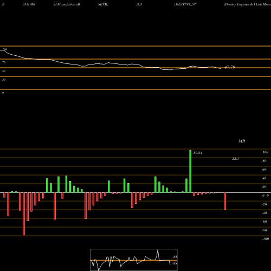Screen dimensions: 271x271
Task: Click the SI(TM) header label
Action: [103, 4]
